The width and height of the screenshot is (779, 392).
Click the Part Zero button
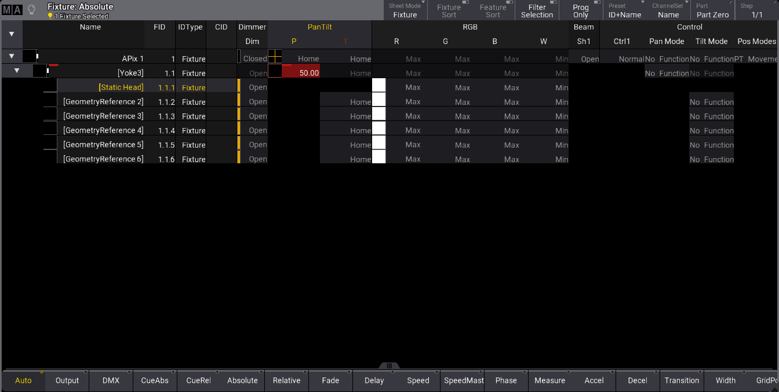712,10
